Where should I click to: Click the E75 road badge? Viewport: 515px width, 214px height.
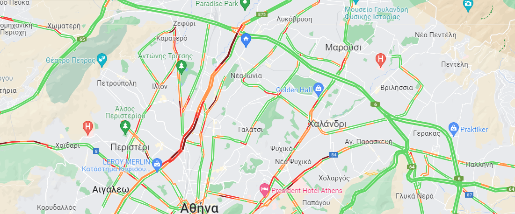[x=263, y=14]
